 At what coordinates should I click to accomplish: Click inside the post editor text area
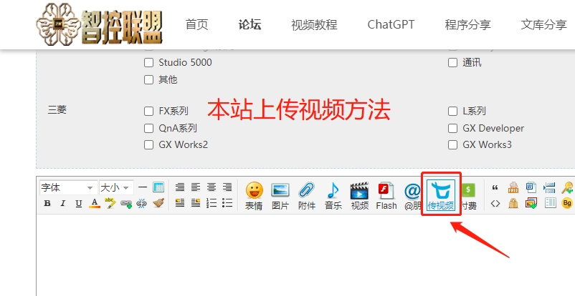pyautogui.click(x=305, y=255)
